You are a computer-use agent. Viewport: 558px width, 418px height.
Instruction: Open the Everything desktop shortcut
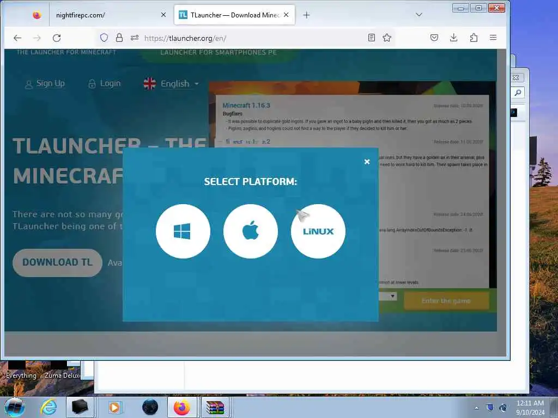click(x=21, y=370)
